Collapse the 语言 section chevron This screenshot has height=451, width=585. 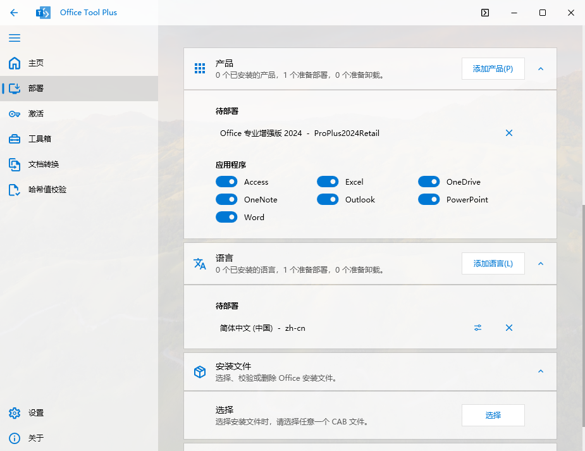click(541, 264)
